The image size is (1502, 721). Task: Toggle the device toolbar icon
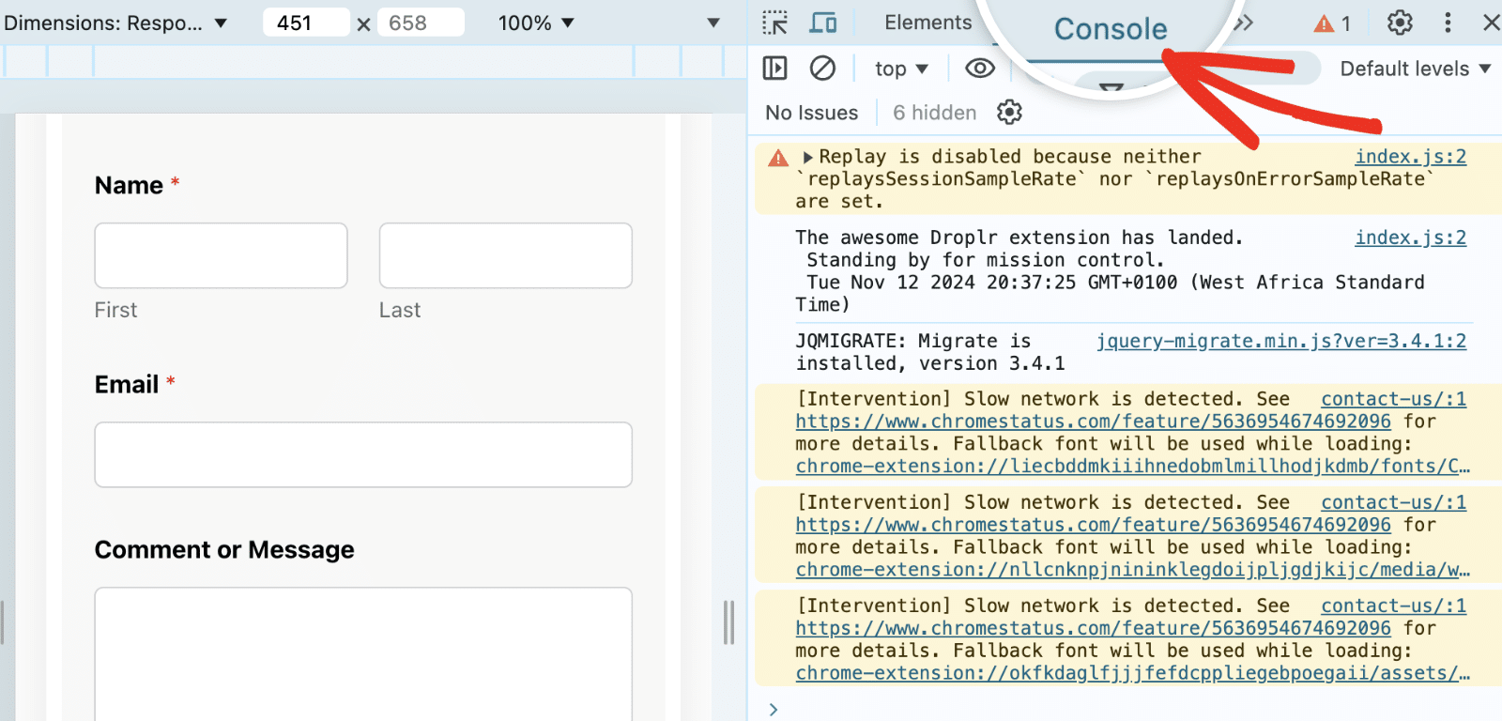coord(823,23)
